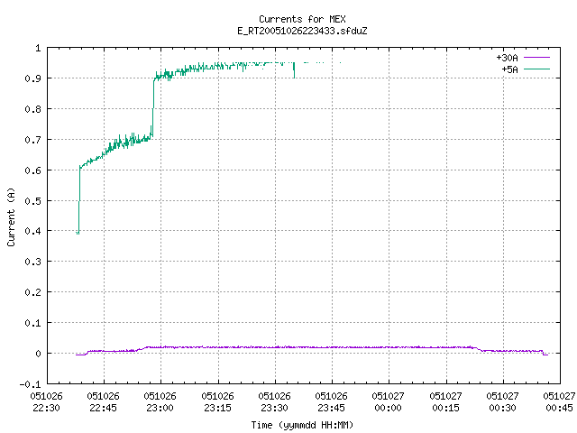Click y-axis tick value 0.2
The image size is (577, 433).
coord(32,292)
